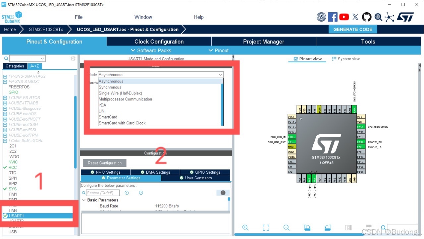Switch to the Project Manager tab
This screenshot has height=239, width=424.
point(263,41)
